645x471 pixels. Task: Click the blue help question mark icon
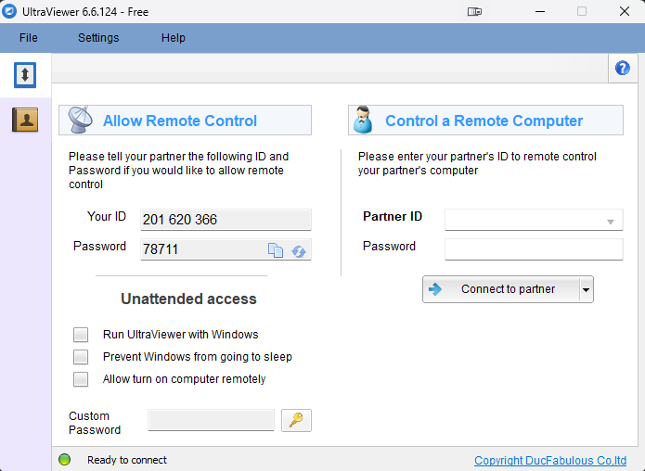[x=623, y=68]
